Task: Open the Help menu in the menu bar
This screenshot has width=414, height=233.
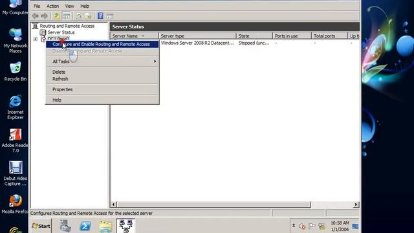Action: (x=85, y=6)
